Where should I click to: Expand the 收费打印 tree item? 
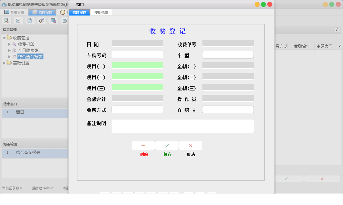point(9,44)
